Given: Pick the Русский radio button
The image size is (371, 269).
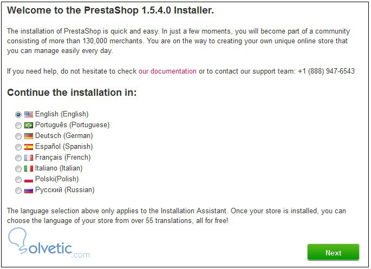Looking at the screenshot, I should [19, 191].
